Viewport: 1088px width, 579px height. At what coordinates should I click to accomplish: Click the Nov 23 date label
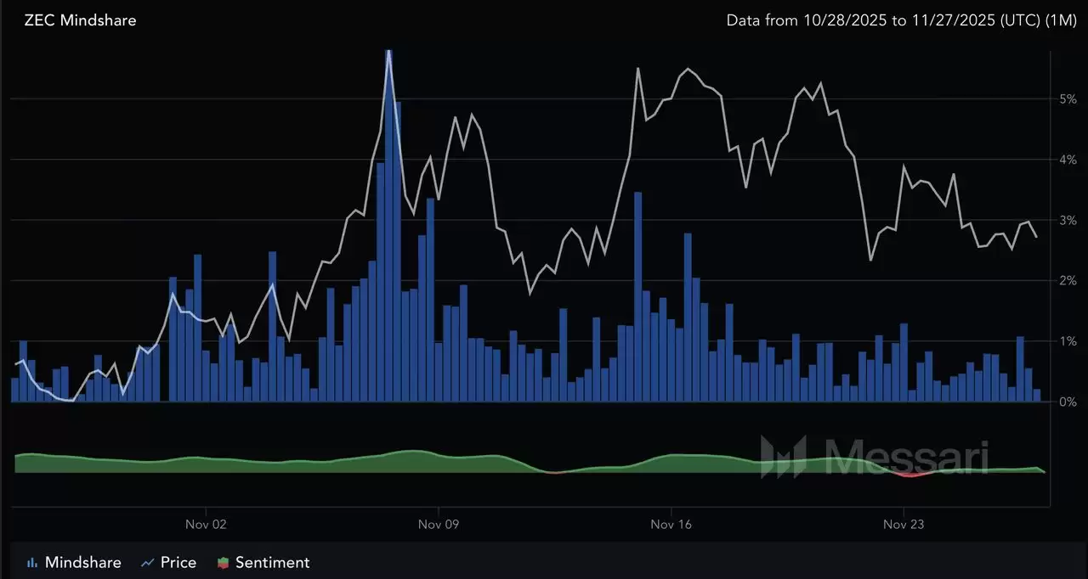click(x=903, y=525)
